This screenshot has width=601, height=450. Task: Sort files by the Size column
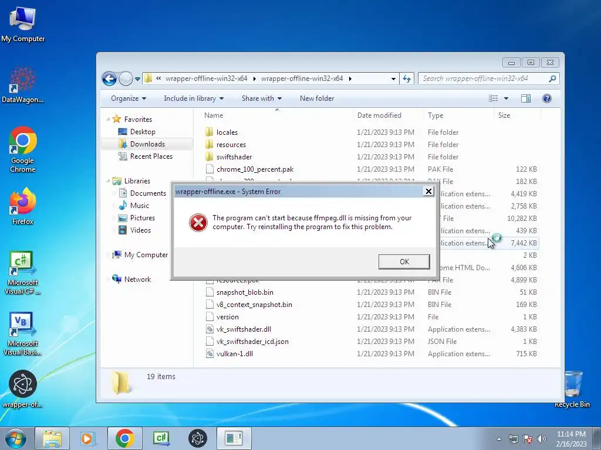coord(504,115)
